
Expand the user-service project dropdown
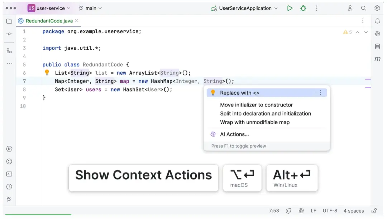click(x=49, y=8)
